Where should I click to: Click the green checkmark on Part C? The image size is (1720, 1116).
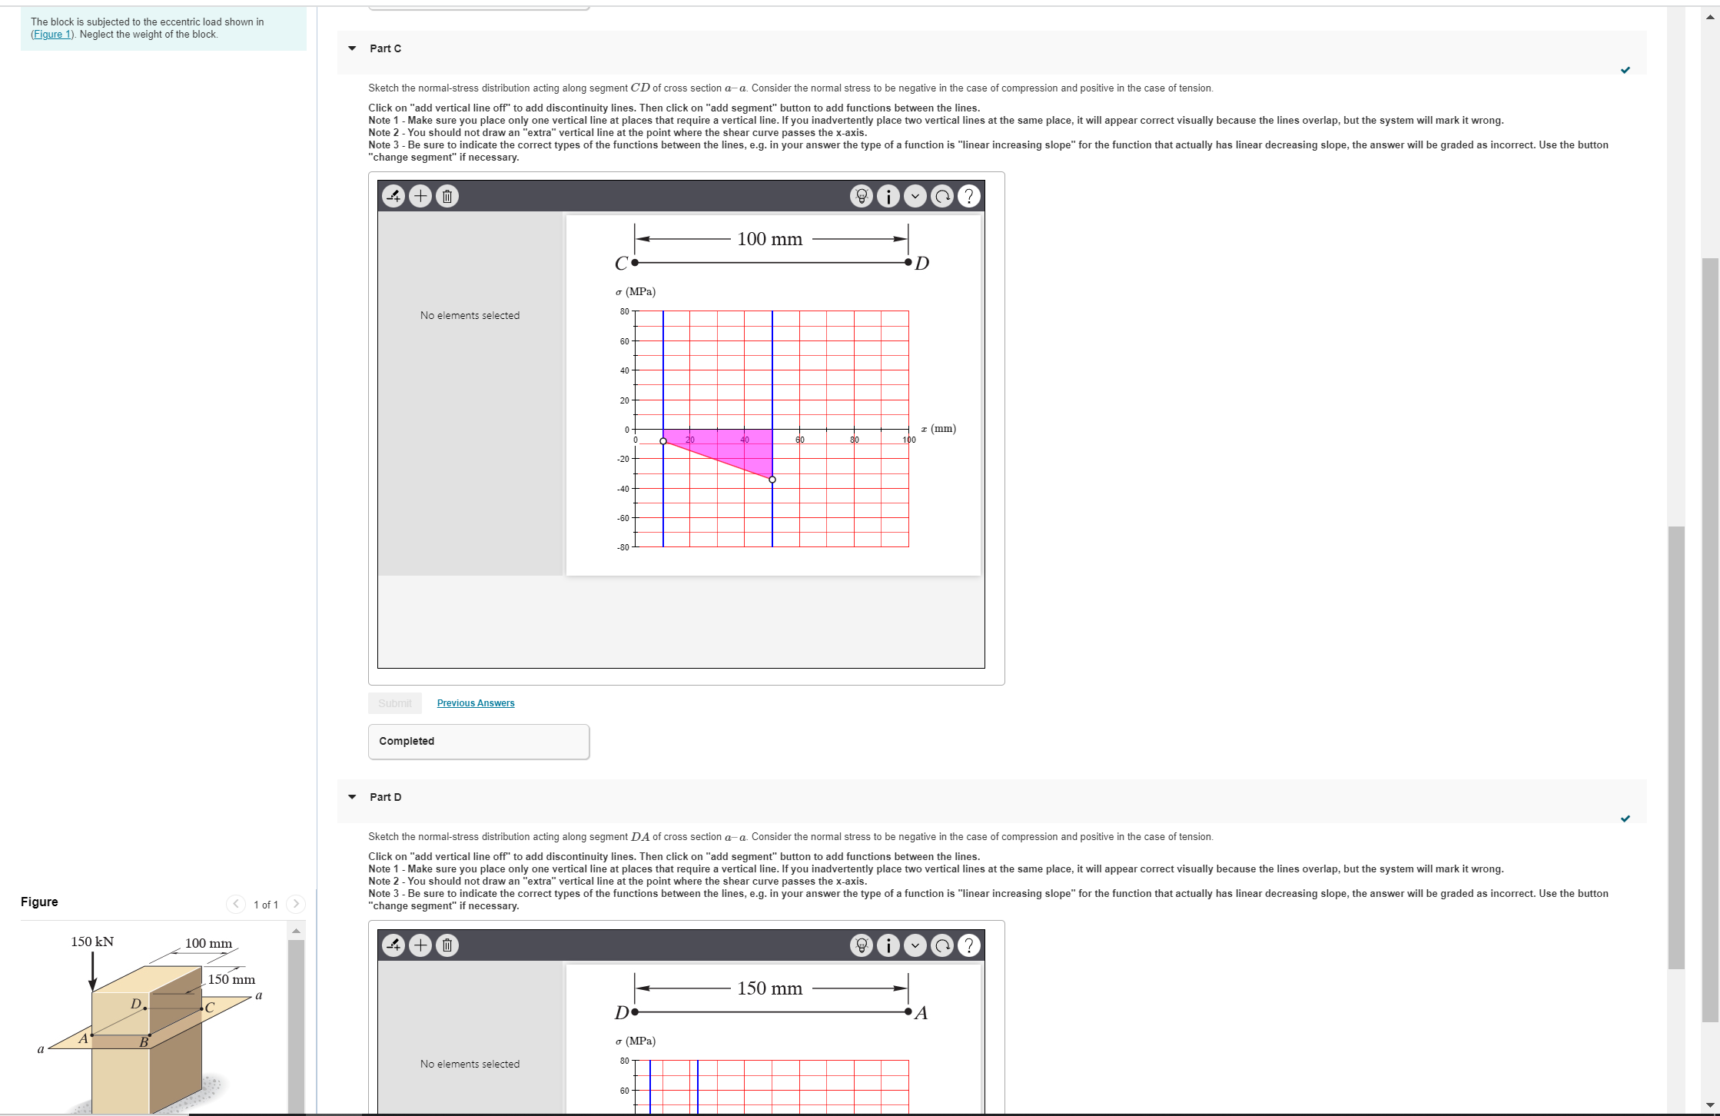1626,70
